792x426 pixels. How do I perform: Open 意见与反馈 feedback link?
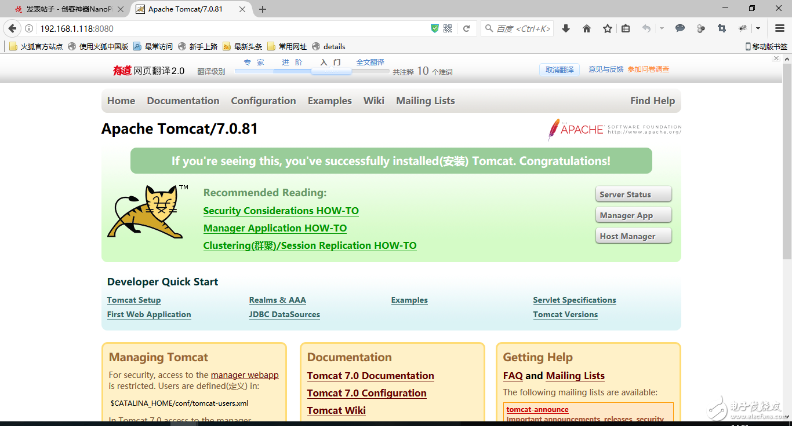(606, 69)
